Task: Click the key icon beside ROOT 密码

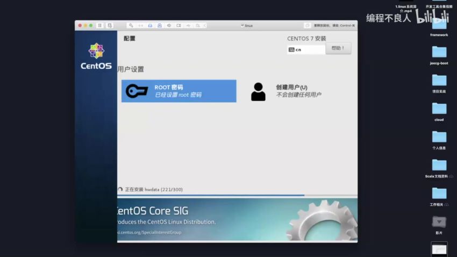Action: click(x=137, y=91)
